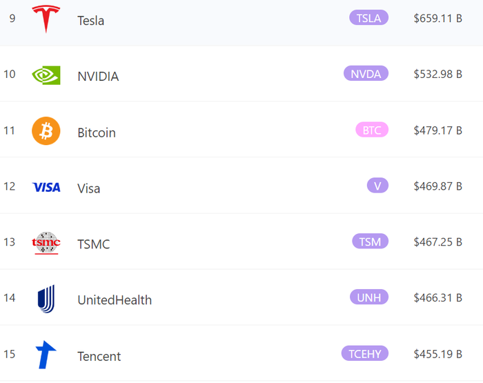The height and width of the screenshot is (383, 483).
Task: Click the NVIDIA green eye logo
Action: click(46, 75)
